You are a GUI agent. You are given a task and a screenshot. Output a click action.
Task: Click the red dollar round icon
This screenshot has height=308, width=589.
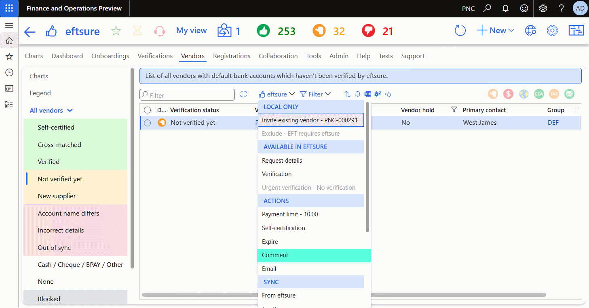tap(508, 94)
